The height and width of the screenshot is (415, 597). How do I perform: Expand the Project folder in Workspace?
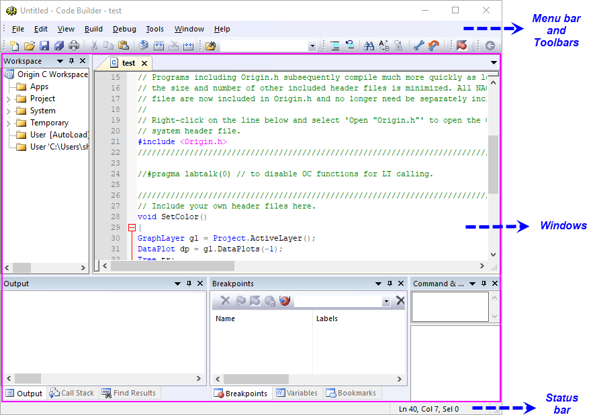[x=8, y=99]
